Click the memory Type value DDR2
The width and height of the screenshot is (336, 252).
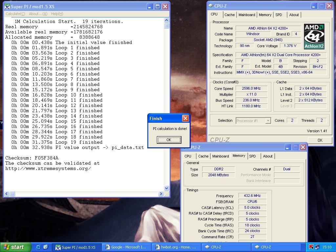(x=219, y=169)
